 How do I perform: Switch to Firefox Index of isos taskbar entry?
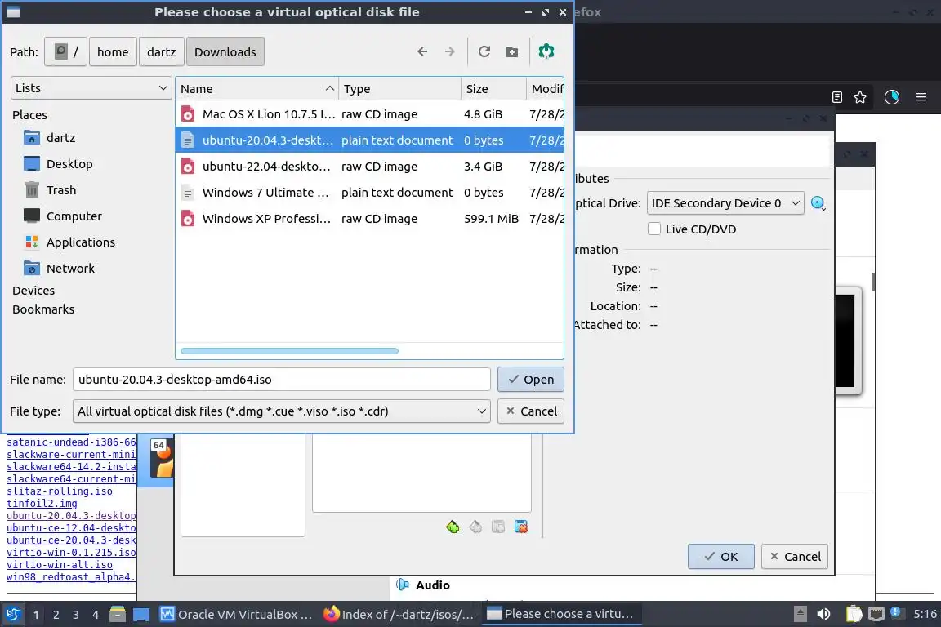pyautogui.click(x=399, y=614)
